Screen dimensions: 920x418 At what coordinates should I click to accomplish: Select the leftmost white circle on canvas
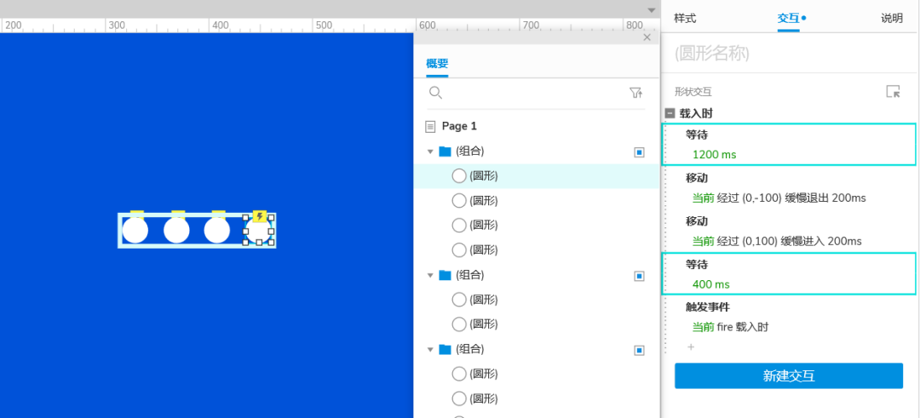[x=135, y=231]
